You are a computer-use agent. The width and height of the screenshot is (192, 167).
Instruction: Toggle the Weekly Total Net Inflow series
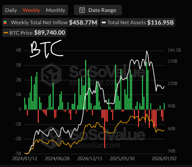click(x=50, y=22)
